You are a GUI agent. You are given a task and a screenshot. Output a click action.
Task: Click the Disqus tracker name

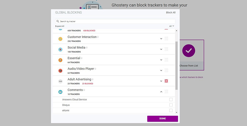tap(66, 105)
